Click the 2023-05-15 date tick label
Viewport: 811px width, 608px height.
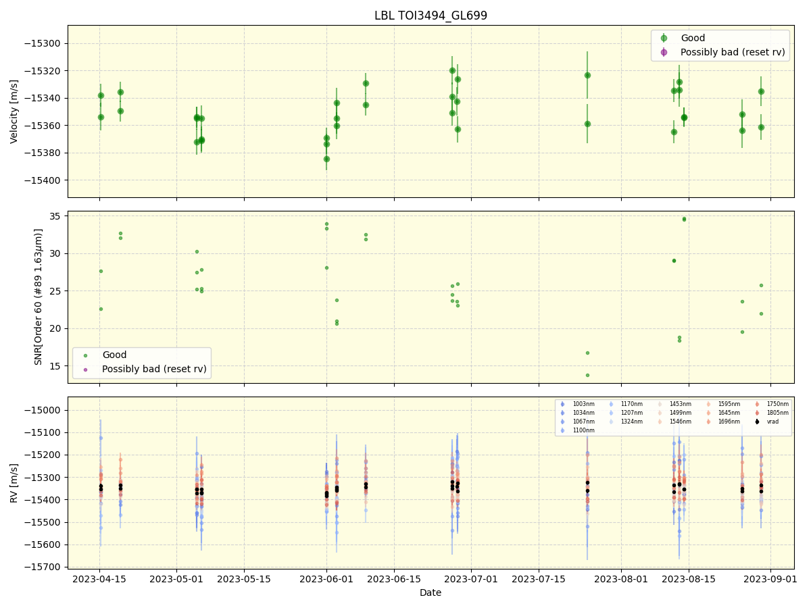(x=244, y=579)
